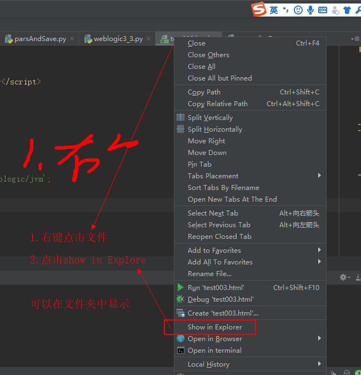361x375 pixels.
Task: Choose Rename File... from the menu
Action: (x=250, y=273)
